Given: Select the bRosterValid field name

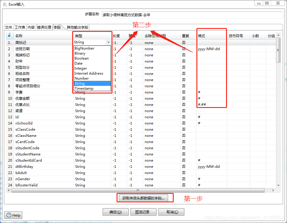Looking at the screenshot, I should pyautogui.click(x=43, y=185).
